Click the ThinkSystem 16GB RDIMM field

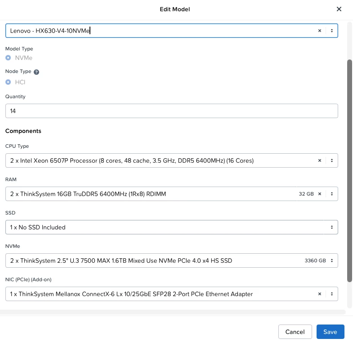171,194
